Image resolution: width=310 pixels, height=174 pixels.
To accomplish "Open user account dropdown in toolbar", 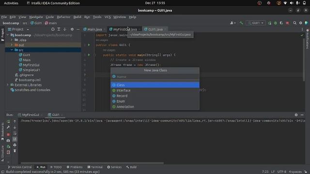I will point(232,23).
